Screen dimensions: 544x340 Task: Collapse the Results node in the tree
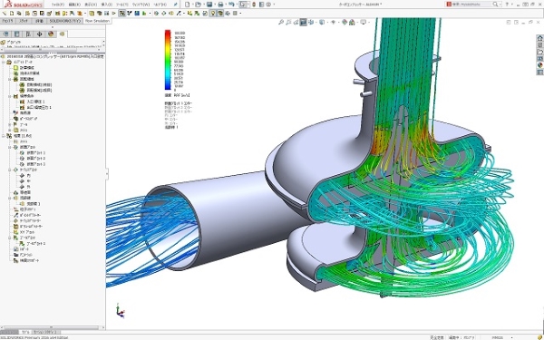point(4,136)
